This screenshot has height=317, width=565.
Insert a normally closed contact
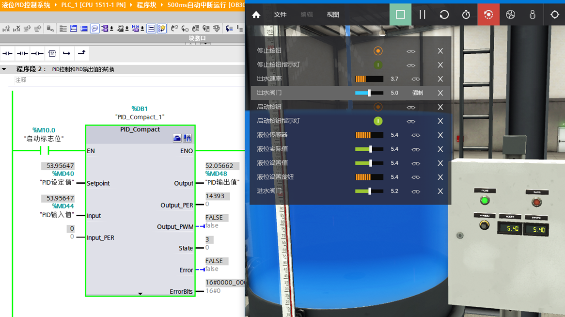tap(22, 53)
